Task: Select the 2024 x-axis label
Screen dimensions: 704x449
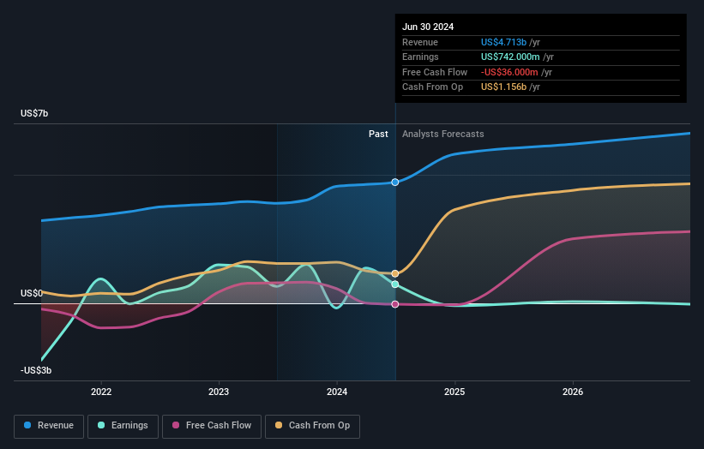Action: click(x=337, y=392)
